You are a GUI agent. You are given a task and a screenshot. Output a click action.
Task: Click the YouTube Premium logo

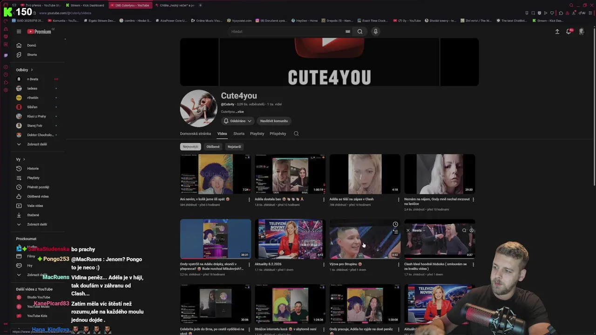[x=39, y=32]
